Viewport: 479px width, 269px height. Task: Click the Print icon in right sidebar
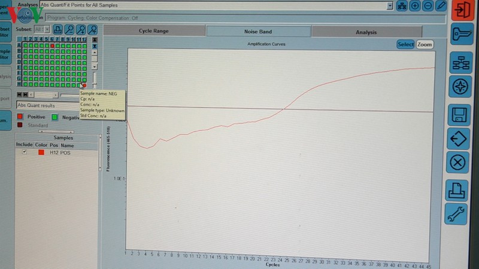point(456,190)
